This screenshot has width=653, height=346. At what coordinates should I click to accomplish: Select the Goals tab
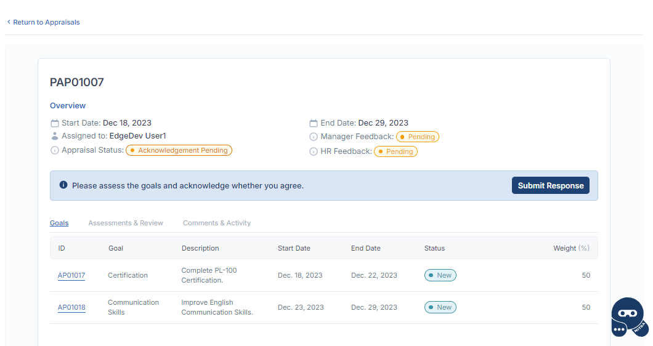tap(59, 223)
